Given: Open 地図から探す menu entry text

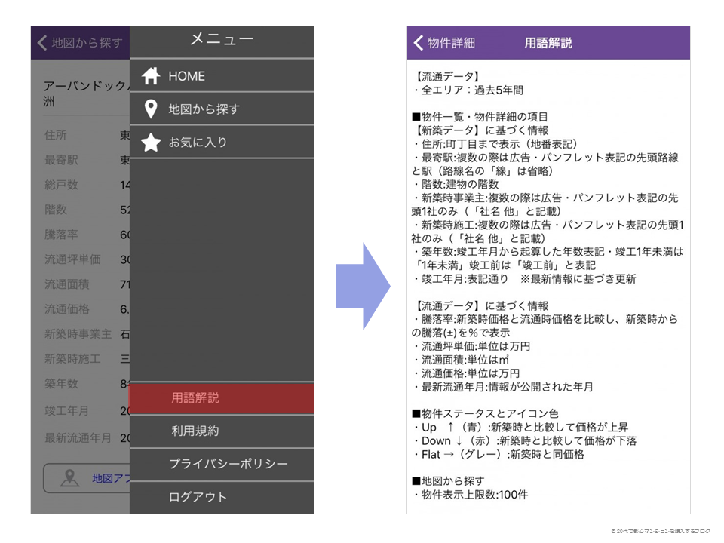Looking at the screenshot, I should point(204,109).
